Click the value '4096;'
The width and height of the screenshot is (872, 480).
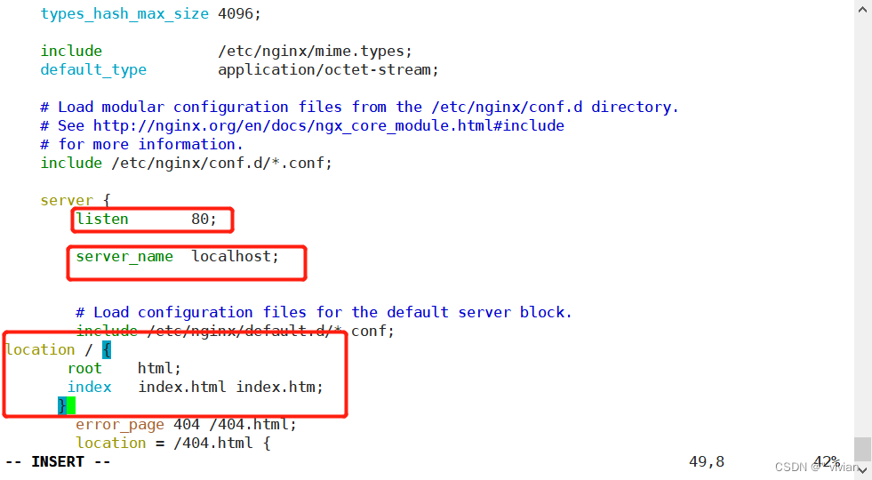tap(239, 14)
